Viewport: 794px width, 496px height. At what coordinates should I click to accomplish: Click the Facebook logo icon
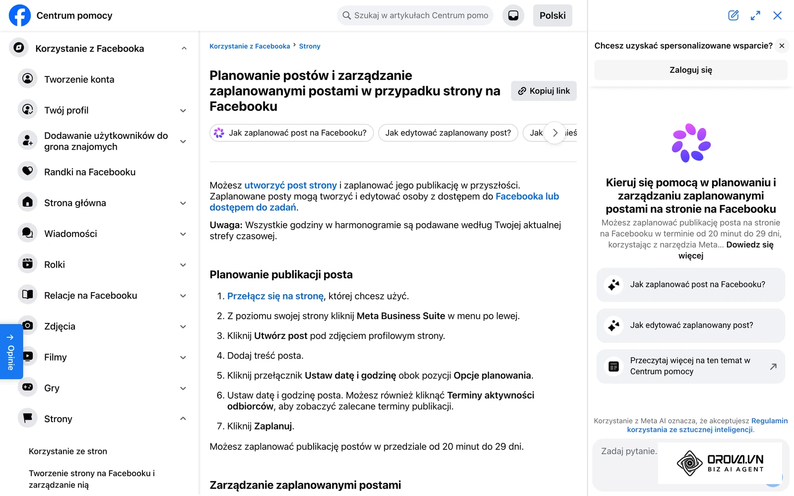(20, 15)
